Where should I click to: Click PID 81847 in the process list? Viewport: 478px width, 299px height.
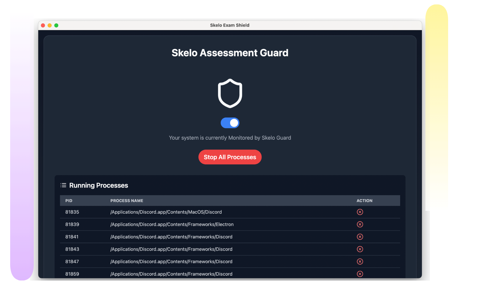tap(72, 262)
